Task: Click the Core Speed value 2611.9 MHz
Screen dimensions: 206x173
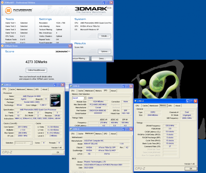Action: click(23, 127)
